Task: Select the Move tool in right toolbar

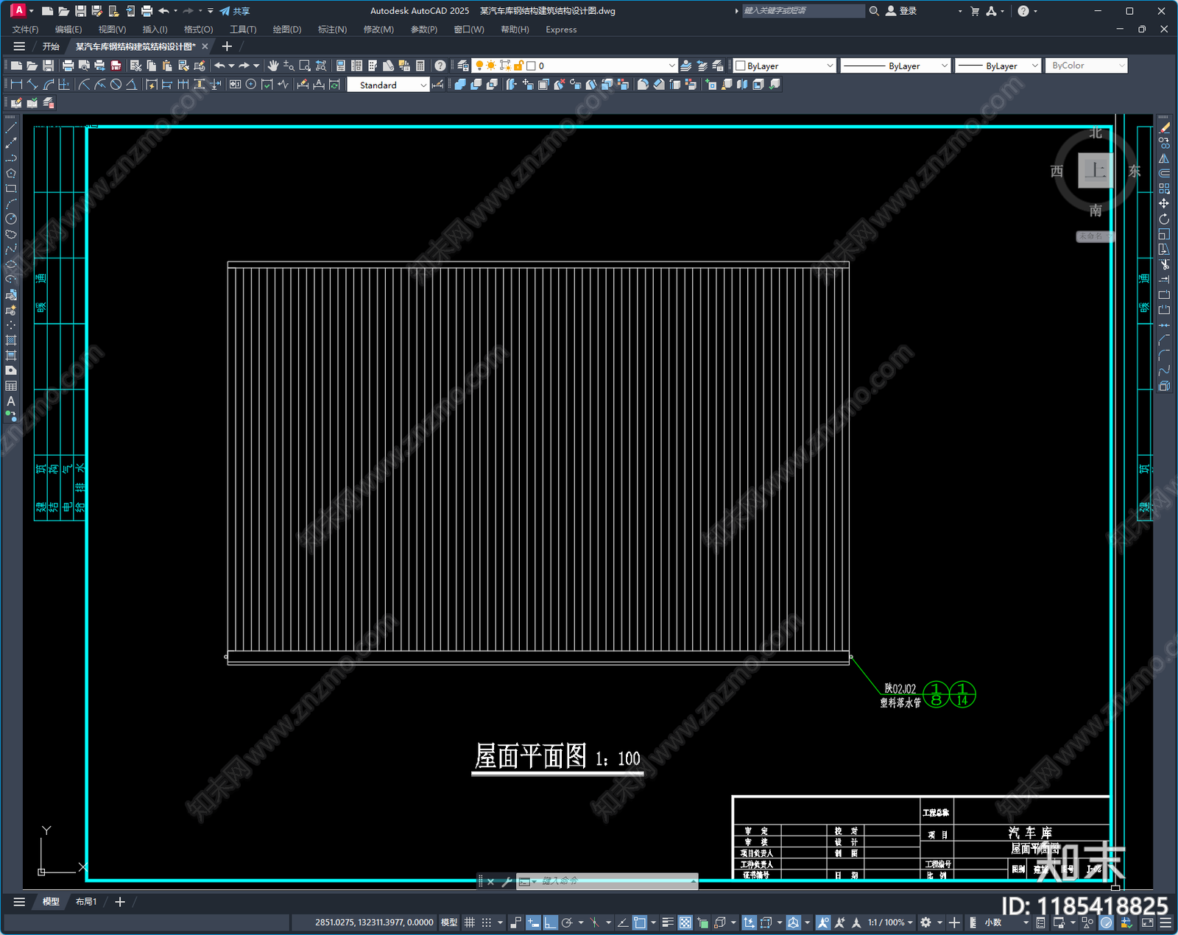Action: tap(1164, 204)
